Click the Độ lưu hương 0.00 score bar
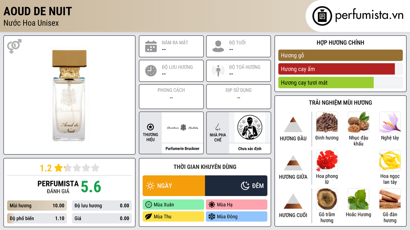The height and width of the screenshot is (230, 410). [102, 206]
